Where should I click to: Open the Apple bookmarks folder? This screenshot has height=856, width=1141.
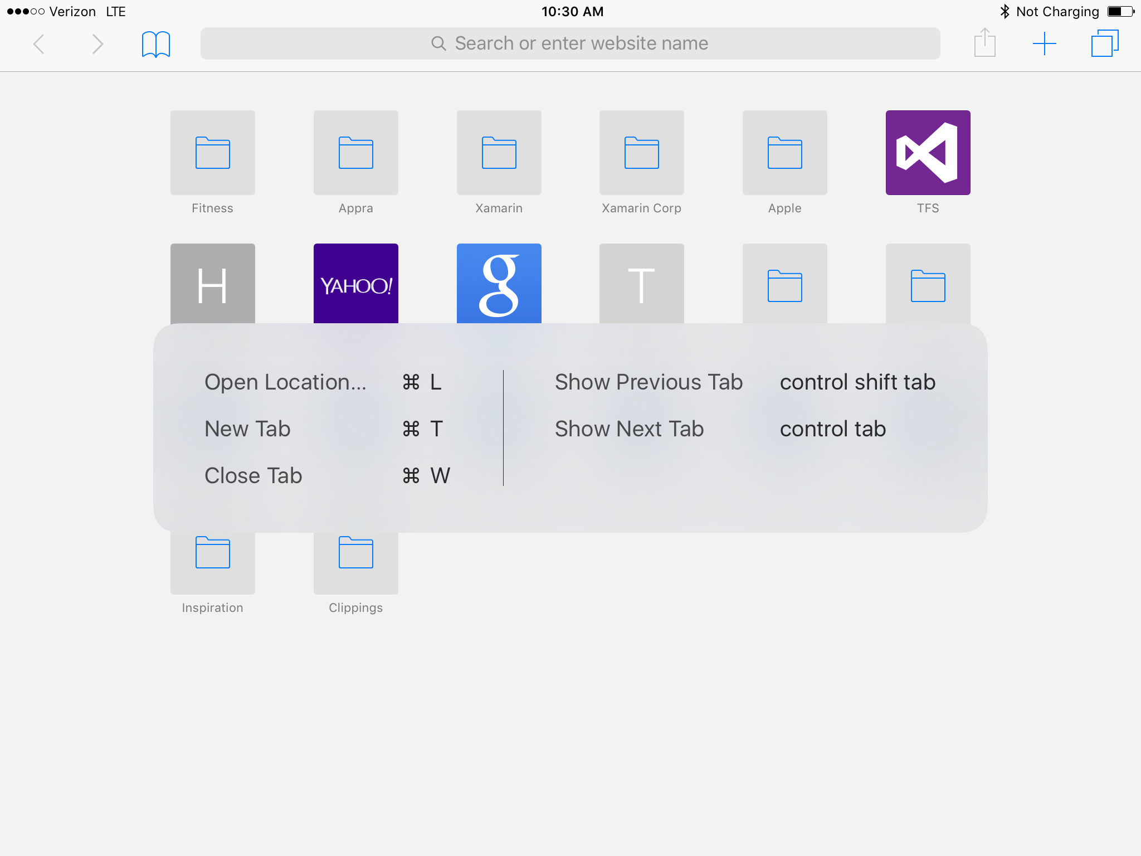[x=784, y=152]
